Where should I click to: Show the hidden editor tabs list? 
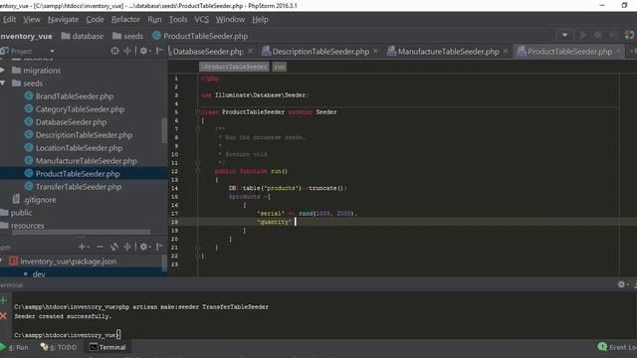point(633,51)
